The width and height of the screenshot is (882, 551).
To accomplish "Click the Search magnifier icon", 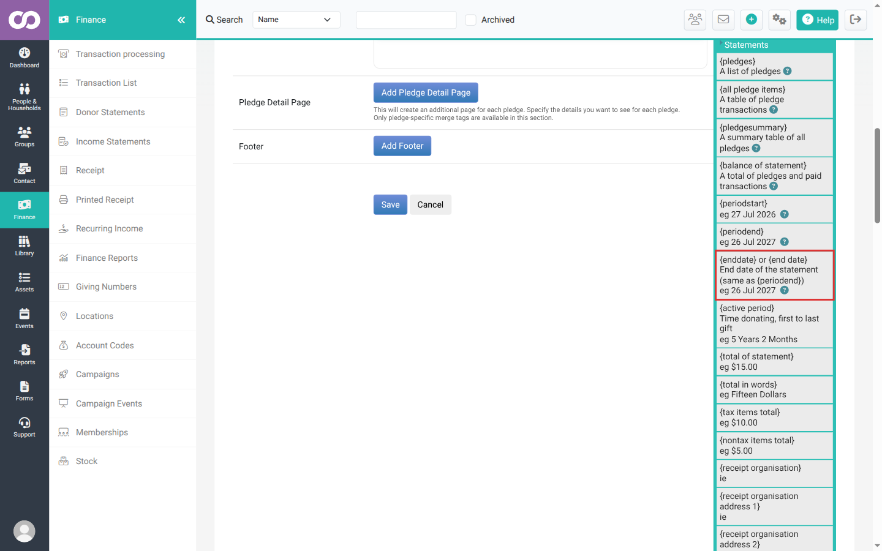I will click(210, 20).
